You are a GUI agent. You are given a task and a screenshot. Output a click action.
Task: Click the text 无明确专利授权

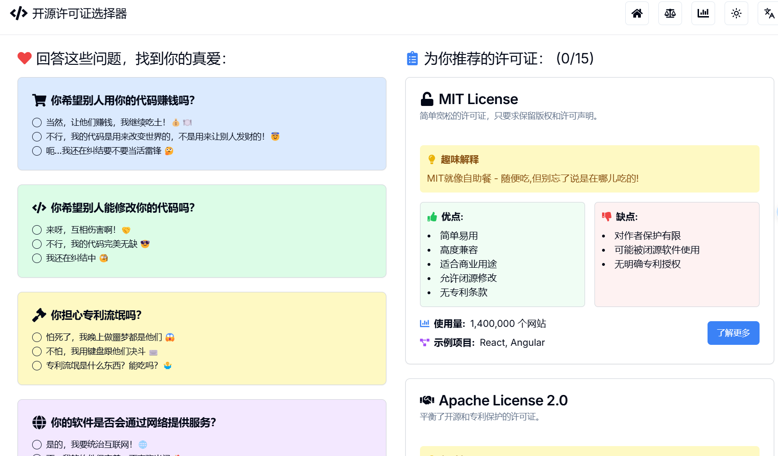pos(647,264)
